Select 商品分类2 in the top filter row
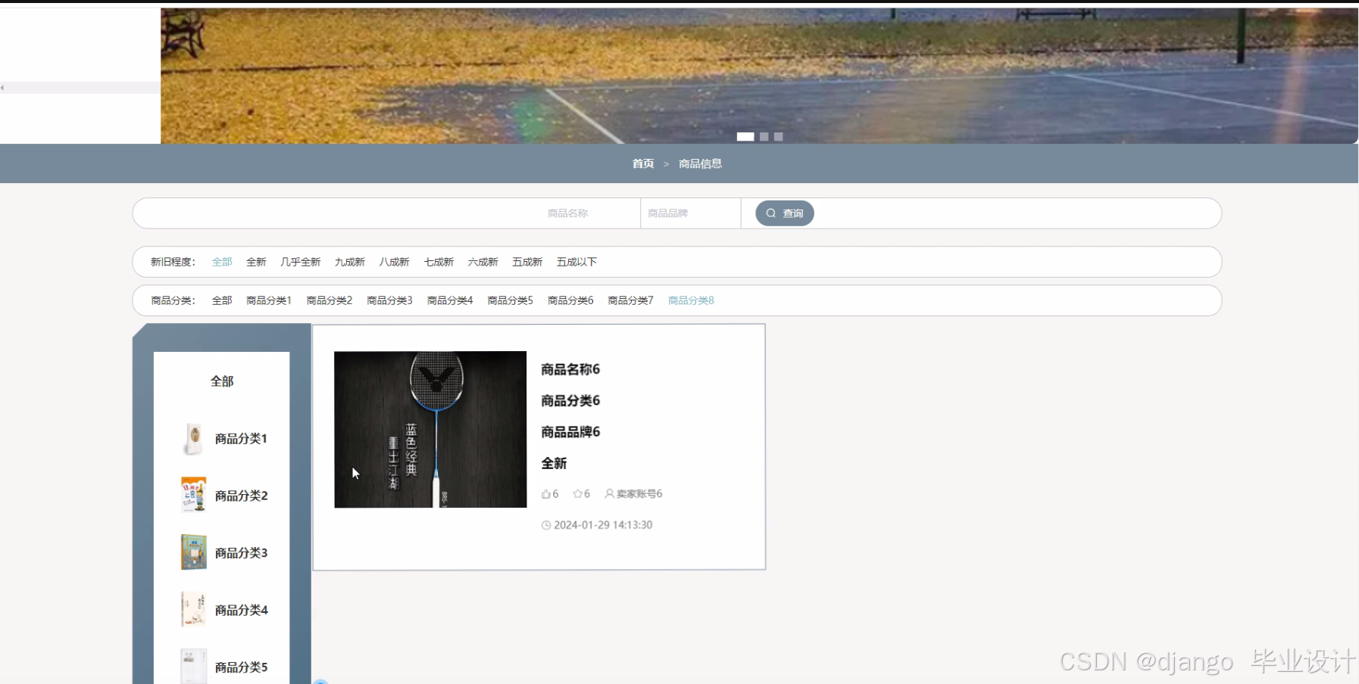The height and width of the screenshot is (684, 1359). (x=329, y=300)
